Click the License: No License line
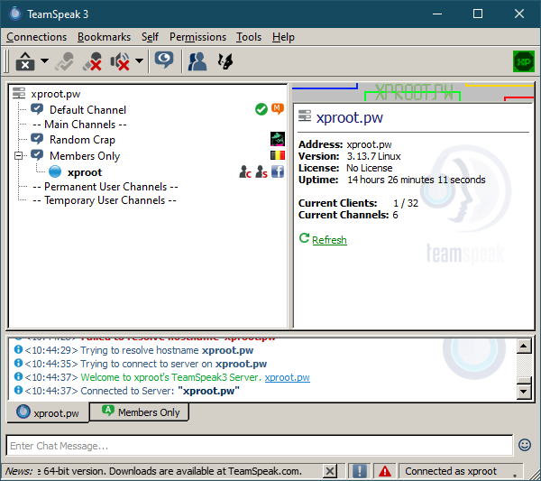Screen dimensions: 541x481 pyautogui.click(x=345, y=168)
